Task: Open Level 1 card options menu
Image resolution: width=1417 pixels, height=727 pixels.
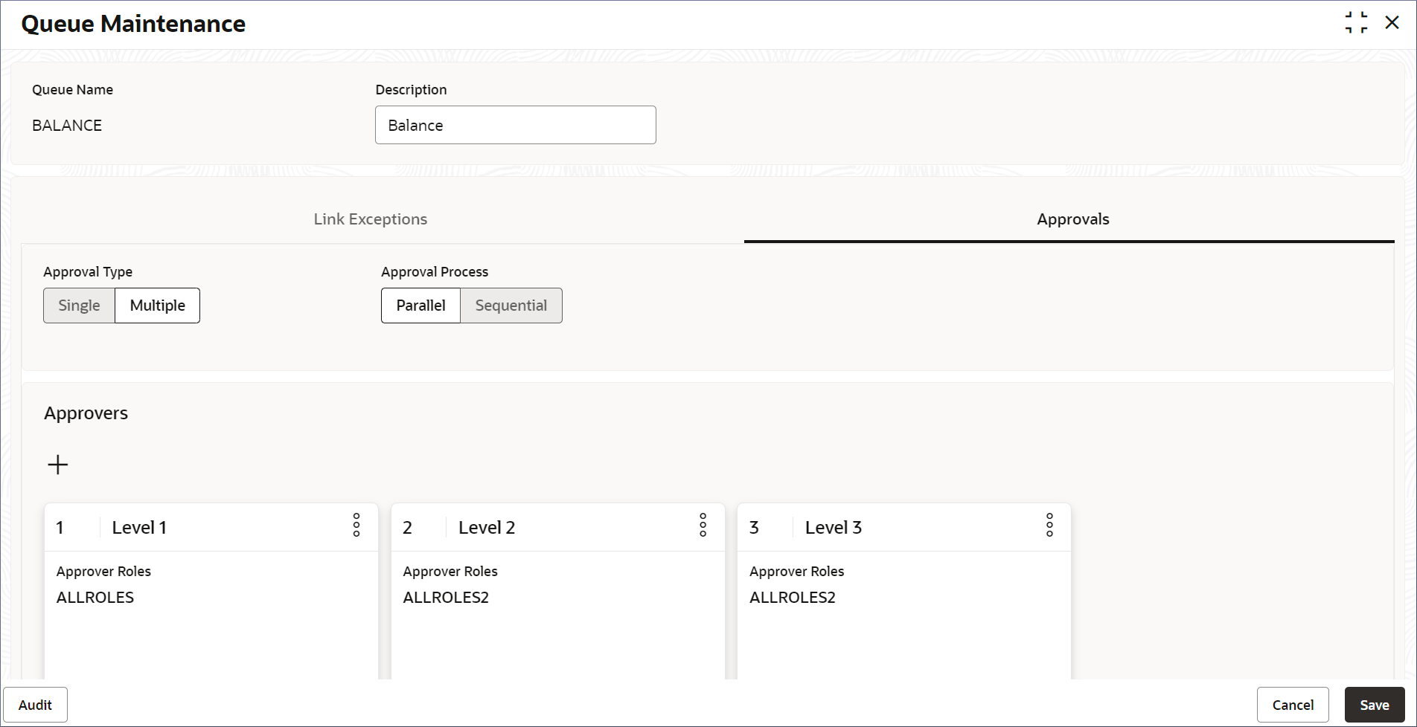Action: coord(356,525)
